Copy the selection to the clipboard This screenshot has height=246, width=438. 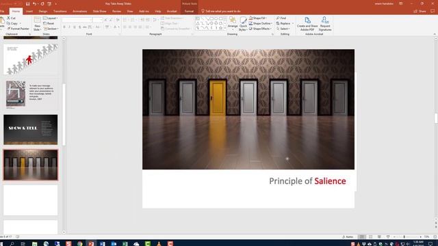(12, 23)
